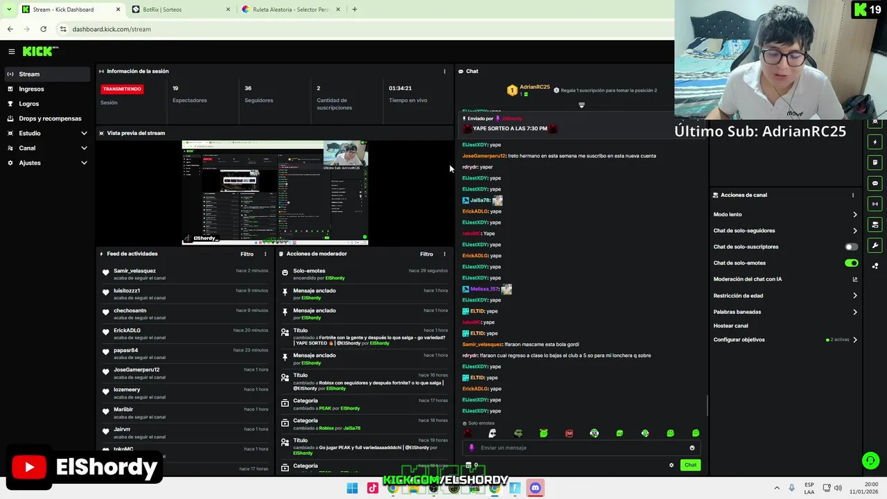Click the chat bubble icon in the right rail
This screenshot has width=887, height=499.
[x=875, y=183]
